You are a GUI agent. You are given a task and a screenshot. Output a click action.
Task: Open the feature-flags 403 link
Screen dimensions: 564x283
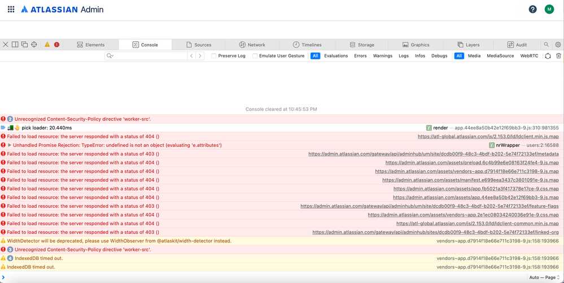[x=430, y=206]
